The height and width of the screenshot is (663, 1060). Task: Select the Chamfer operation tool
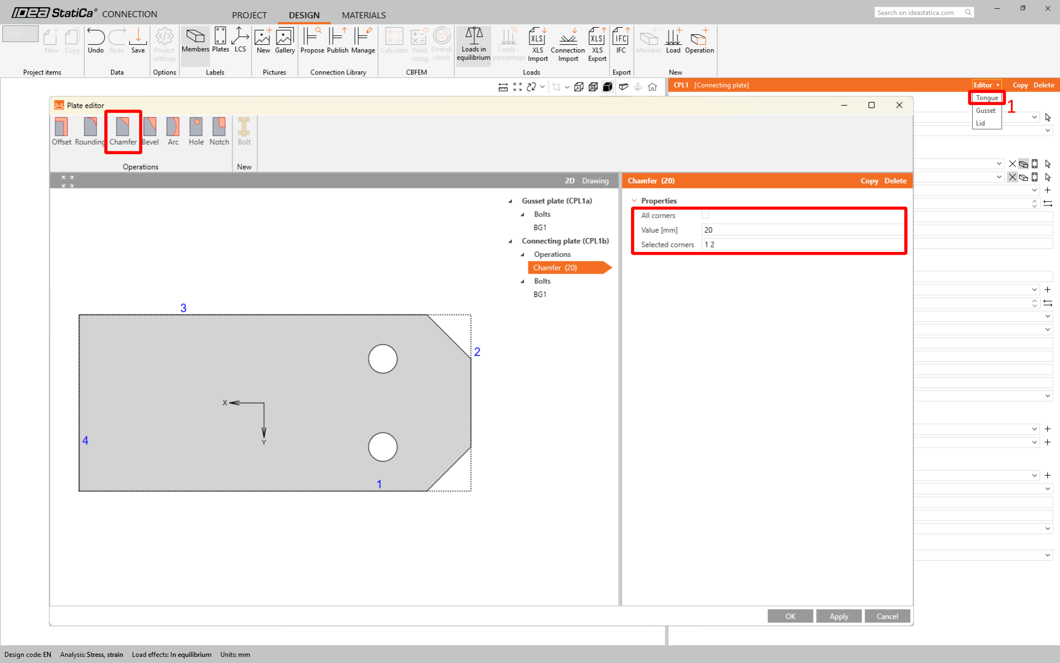(x=123, y=130)
